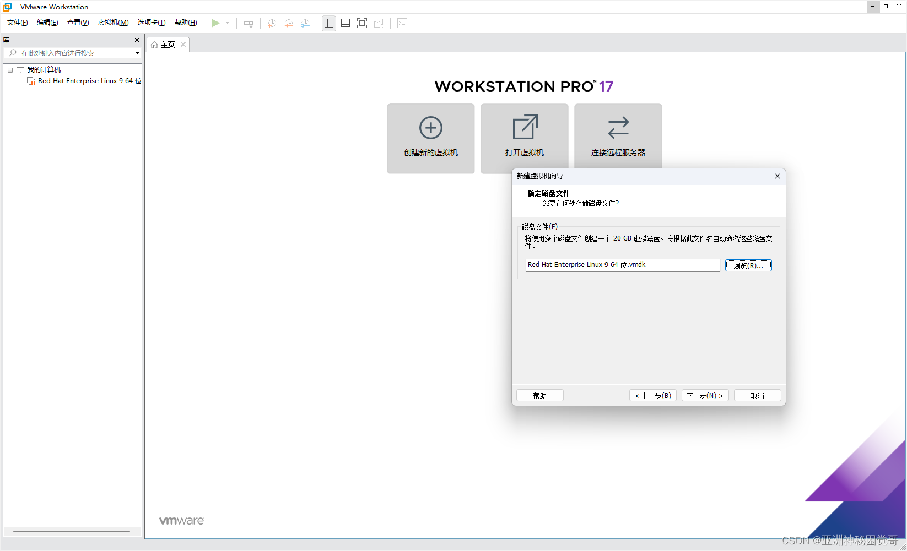The image size is (907, 551).
Task: Go back with 上一步(B) button
Action: (x=653, y=396)
